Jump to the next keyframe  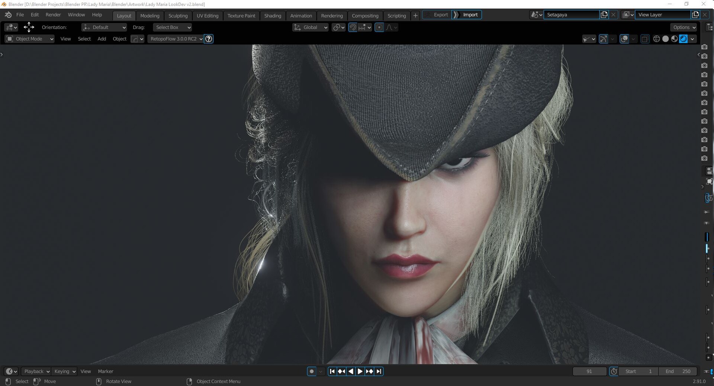click(369, 371)
